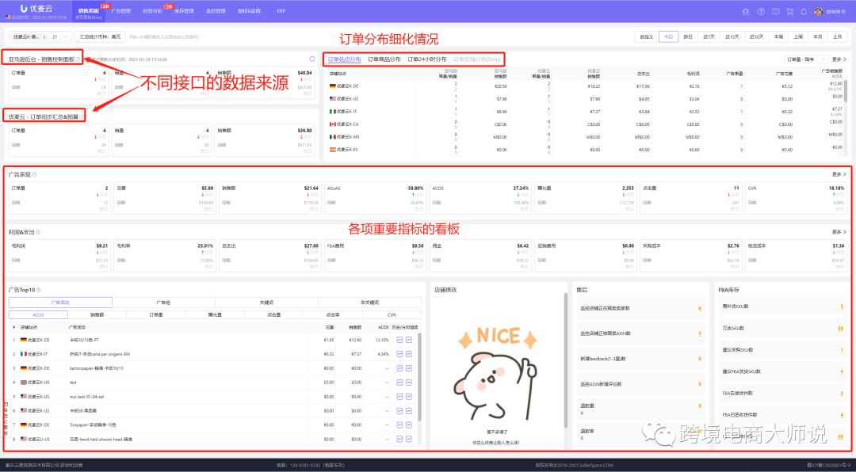The image size is (856, 472).
Task: Open history trend icon for kartonpapier row
Action: coord(399,367)
